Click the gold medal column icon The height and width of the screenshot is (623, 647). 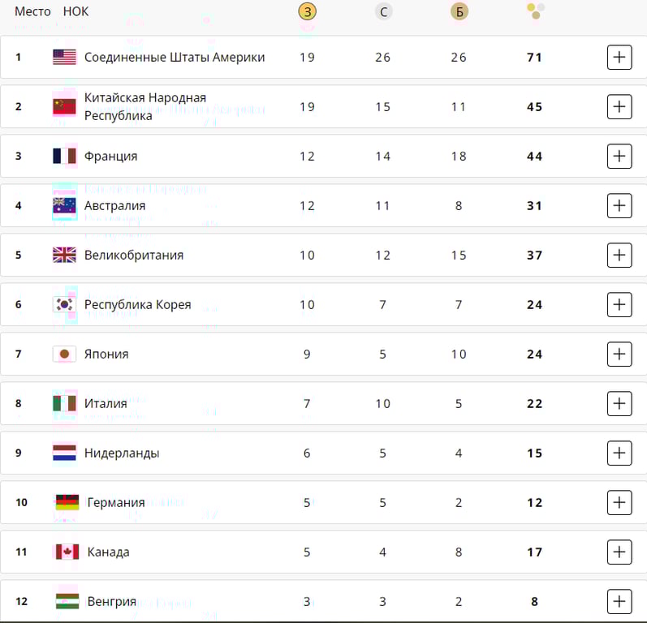click(307, 11)
